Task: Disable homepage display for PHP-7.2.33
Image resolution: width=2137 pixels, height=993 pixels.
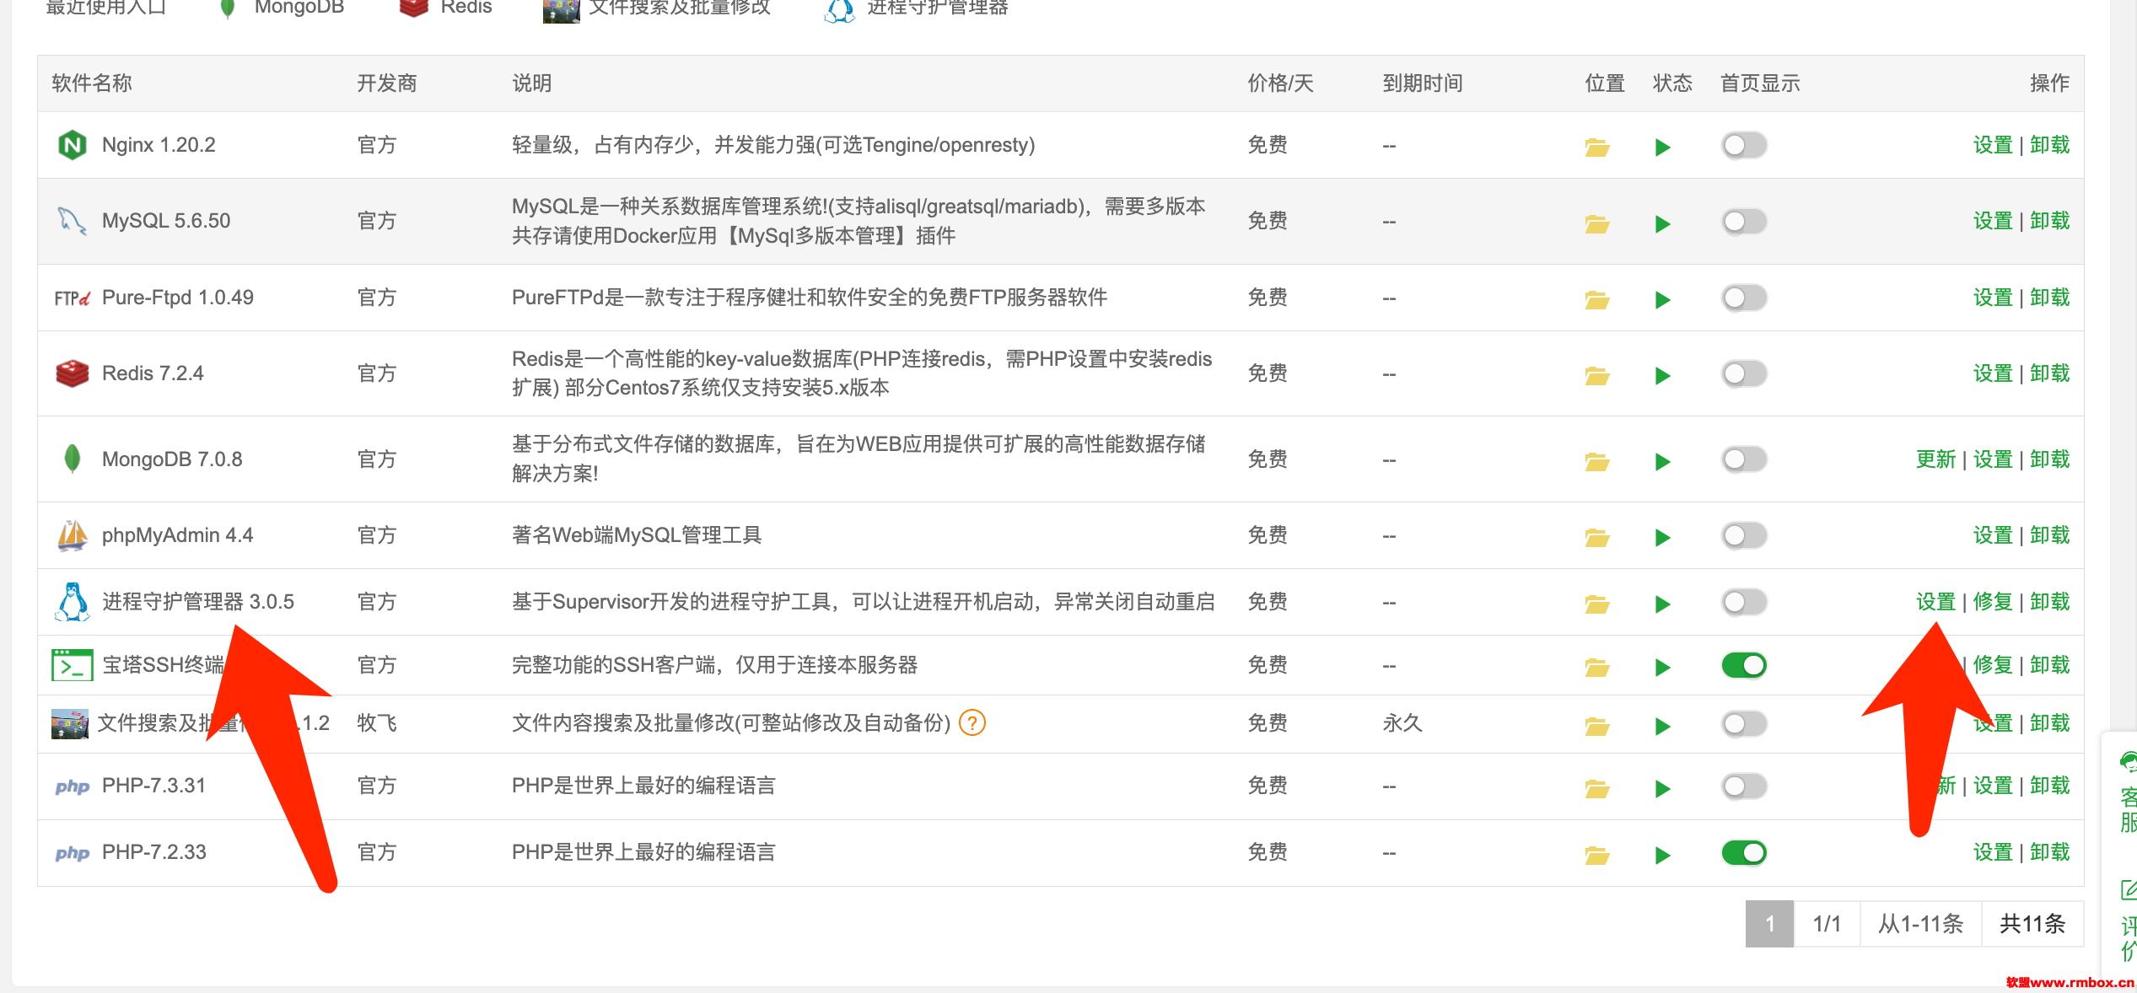Action: [x=1744, y=852]
